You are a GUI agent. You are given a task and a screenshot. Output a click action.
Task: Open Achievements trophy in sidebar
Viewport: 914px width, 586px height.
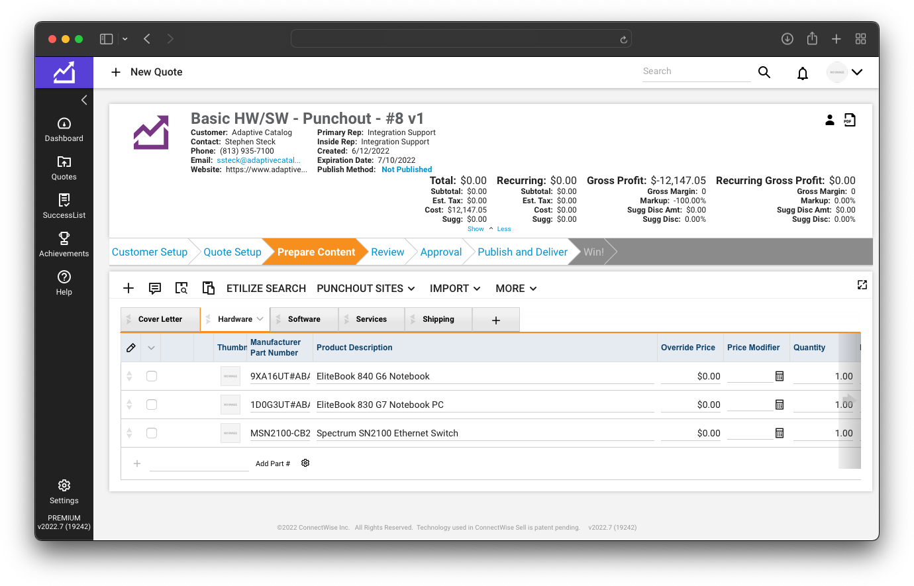pyautogui.click(x=64, y=245)
